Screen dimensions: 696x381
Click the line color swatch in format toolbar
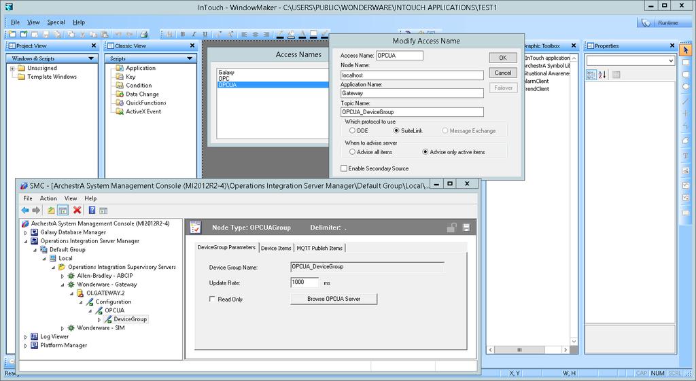coord(280,34)
